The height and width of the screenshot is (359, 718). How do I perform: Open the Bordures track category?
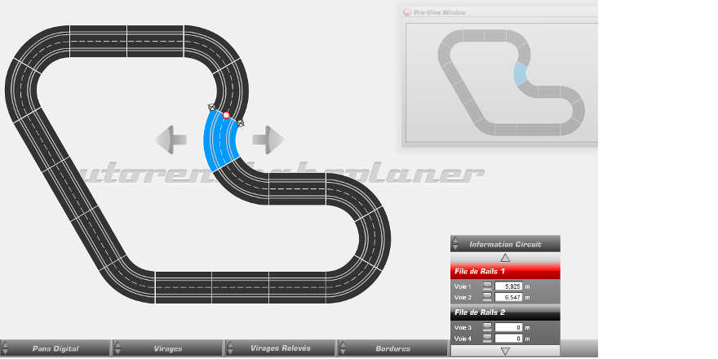coord(392,348)
